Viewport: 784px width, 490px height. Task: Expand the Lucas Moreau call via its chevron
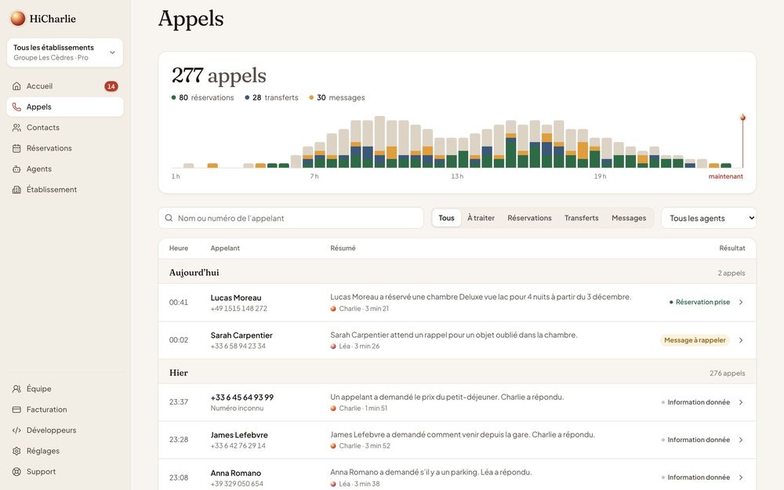741,302
